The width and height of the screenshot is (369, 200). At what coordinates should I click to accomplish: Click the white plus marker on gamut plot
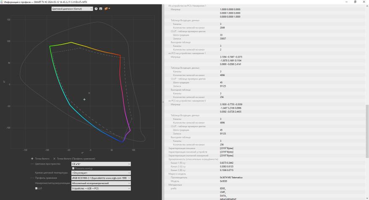[84, 99]
